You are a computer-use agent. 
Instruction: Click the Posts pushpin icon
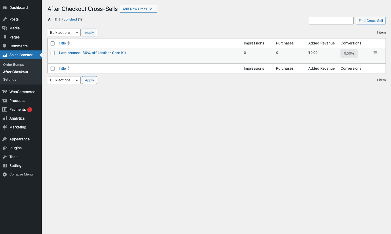(5, 19)
